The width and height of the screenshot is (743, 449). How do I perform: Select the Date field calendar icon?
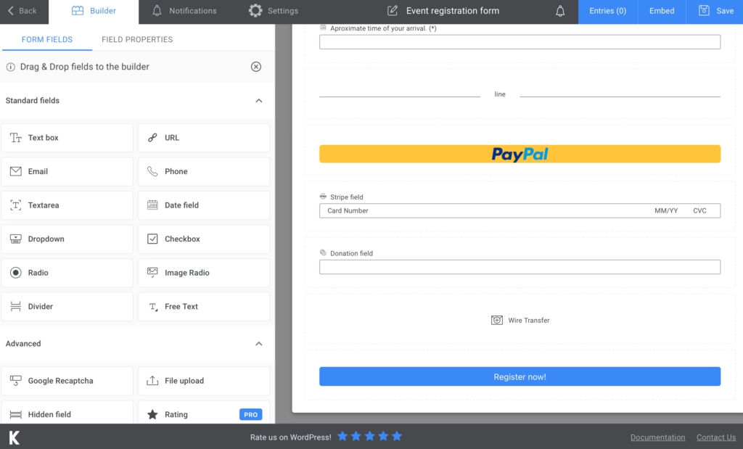[152, 205]
